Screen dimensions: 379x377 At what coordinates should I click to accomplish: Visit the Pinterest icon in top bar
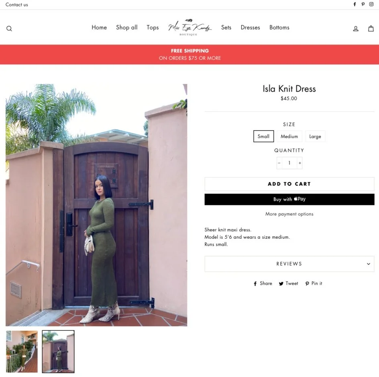(x=363, y=4)
